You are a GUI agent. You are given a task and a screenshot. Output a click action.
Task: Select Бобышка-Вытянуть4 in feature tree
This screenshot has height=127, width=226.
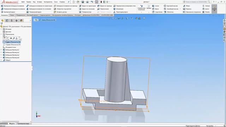[11, 58]
